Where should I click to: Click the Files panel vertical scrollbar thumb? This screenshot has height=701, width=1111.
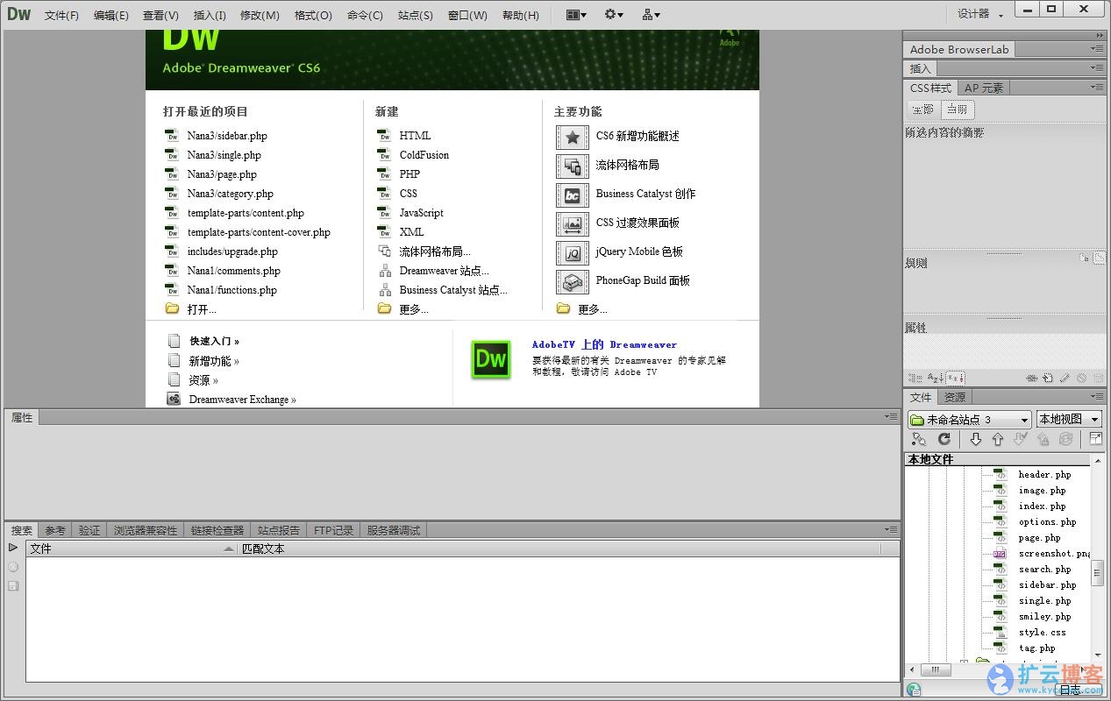(1097, 574)
